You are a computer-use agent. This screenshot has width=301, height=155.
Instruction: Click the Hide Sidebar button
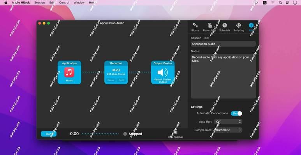coord(175,134)
